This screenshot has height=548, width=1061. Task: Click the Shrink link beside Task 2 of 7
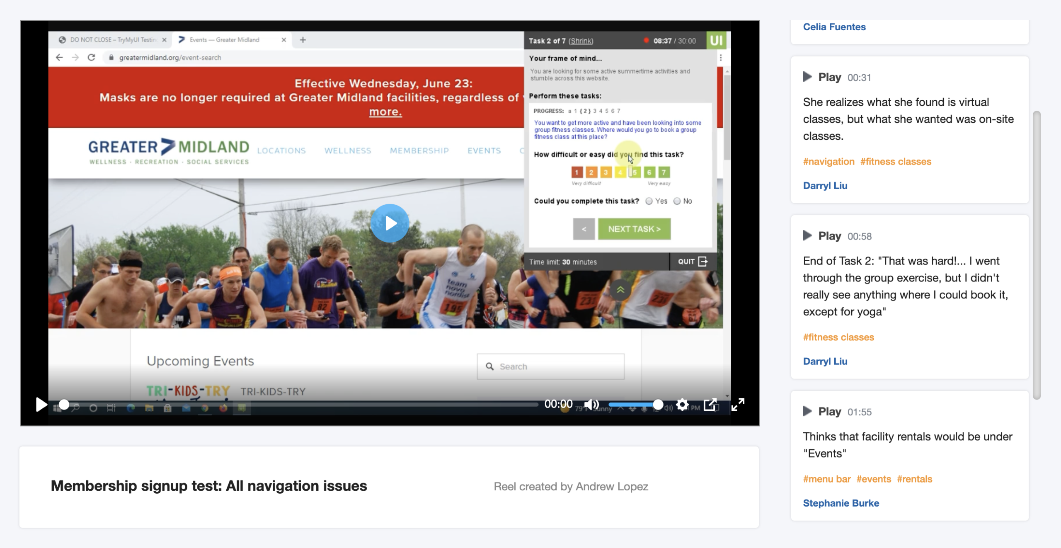[581, 41]
